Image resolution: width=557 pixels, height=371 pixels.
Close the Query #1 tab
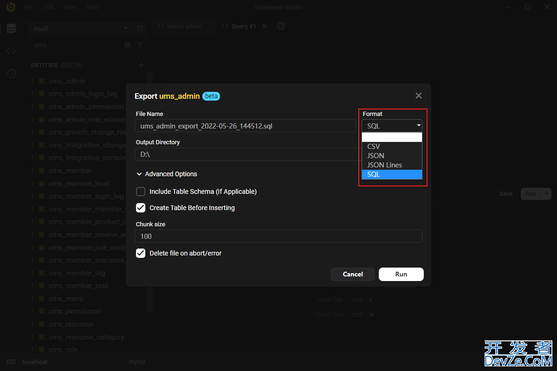(x=264, y=26)
